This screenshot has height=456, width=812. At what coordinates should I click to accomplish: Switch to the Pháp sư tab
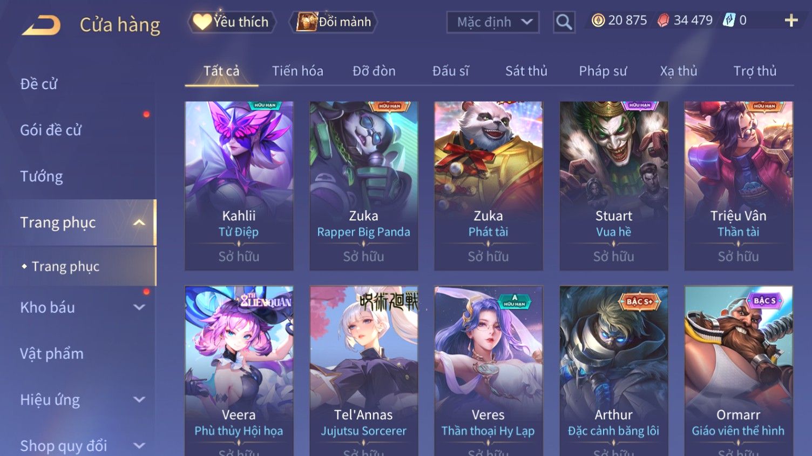[x=603, y=71]
